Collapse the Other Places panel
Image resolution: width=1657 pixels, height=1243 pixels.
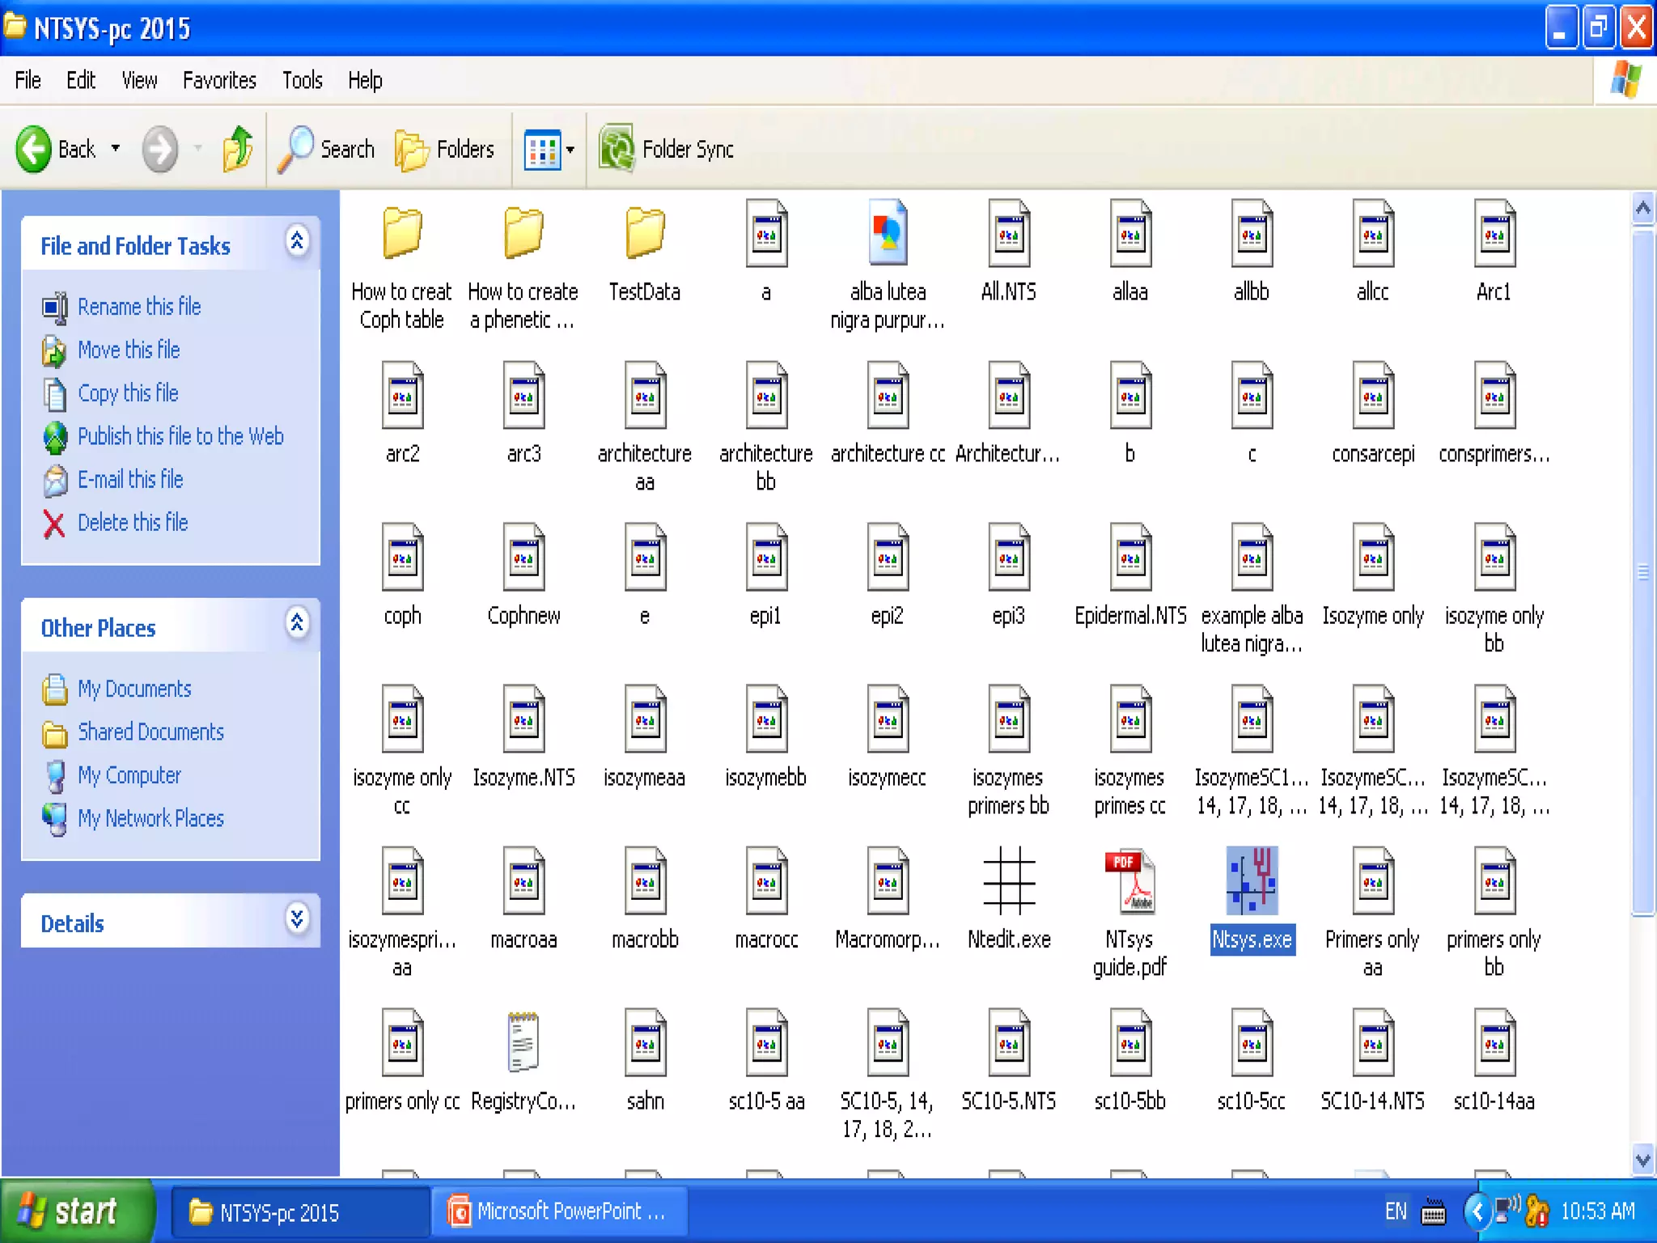click(x=297, y=624)
